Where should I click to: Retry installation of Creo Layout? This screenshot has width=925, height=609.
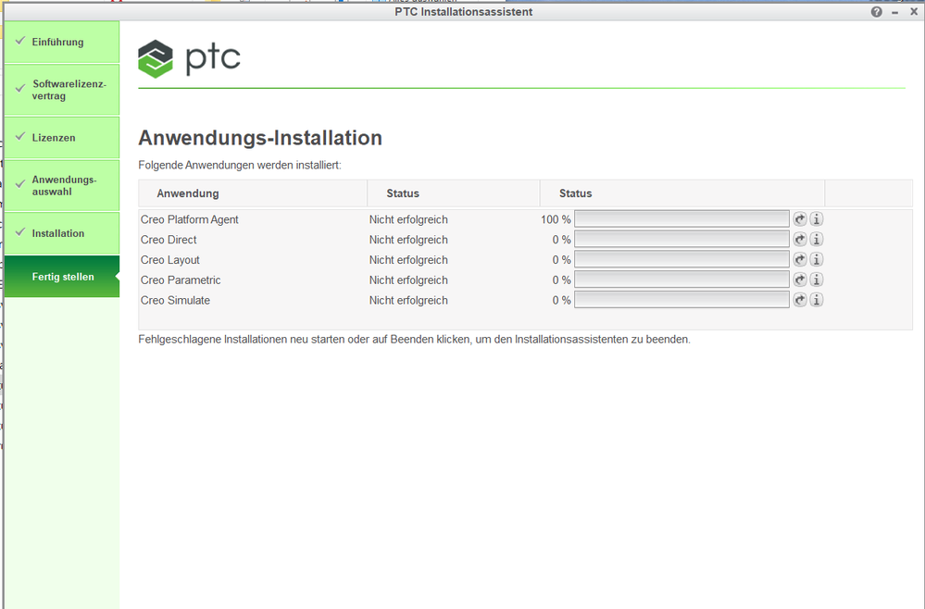(800, 259)
